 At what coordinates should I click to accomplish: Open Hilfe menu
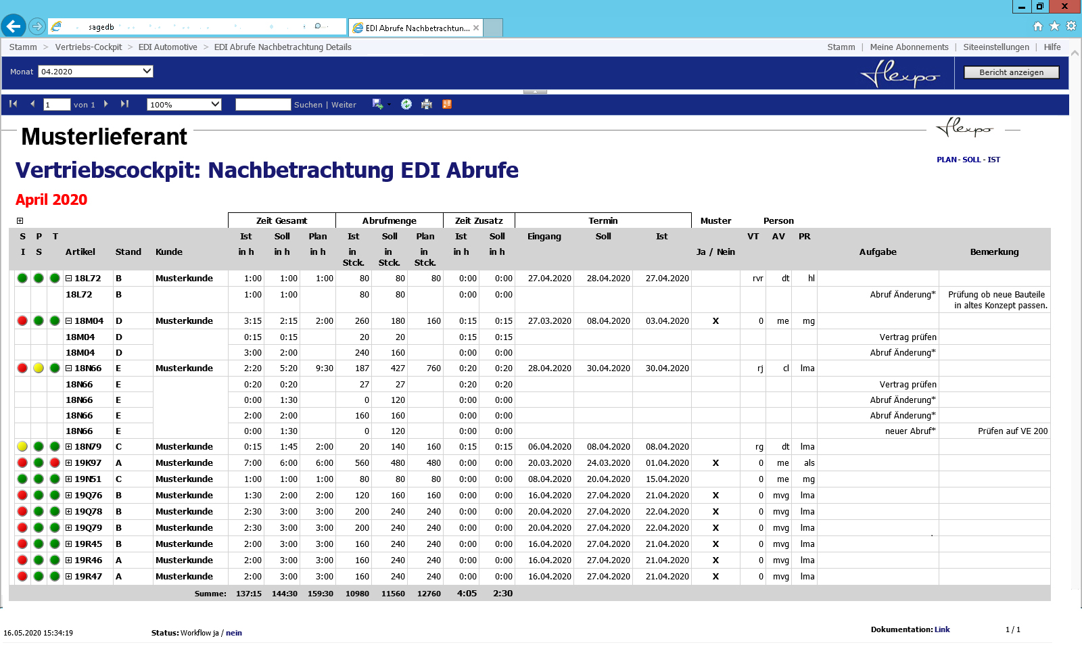(1052, 47)
